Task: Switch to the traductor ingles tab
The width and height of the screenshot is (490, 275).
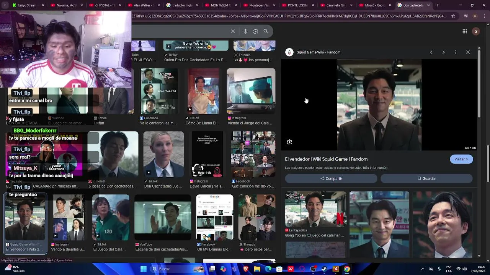Action: click(182, 5)
